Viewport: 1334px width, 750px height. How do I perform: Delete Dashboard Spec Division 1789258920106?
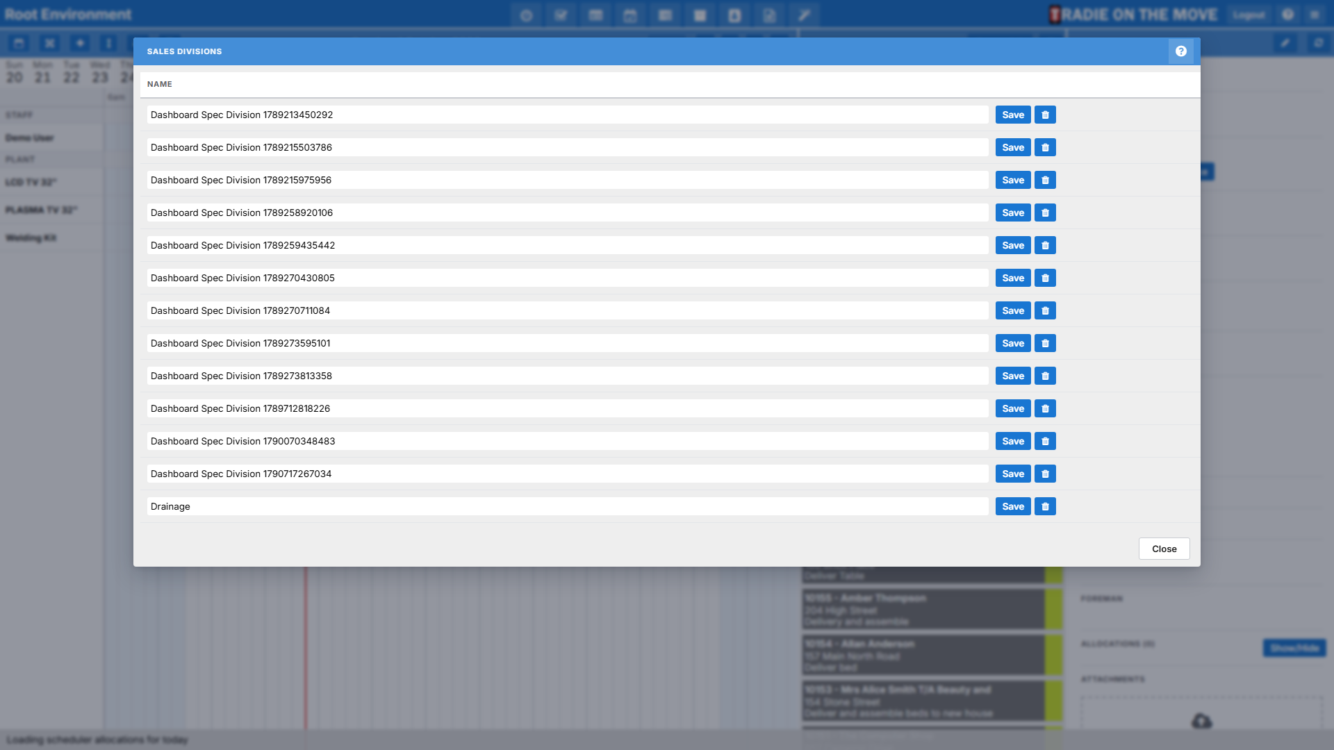pos(1045,212)
